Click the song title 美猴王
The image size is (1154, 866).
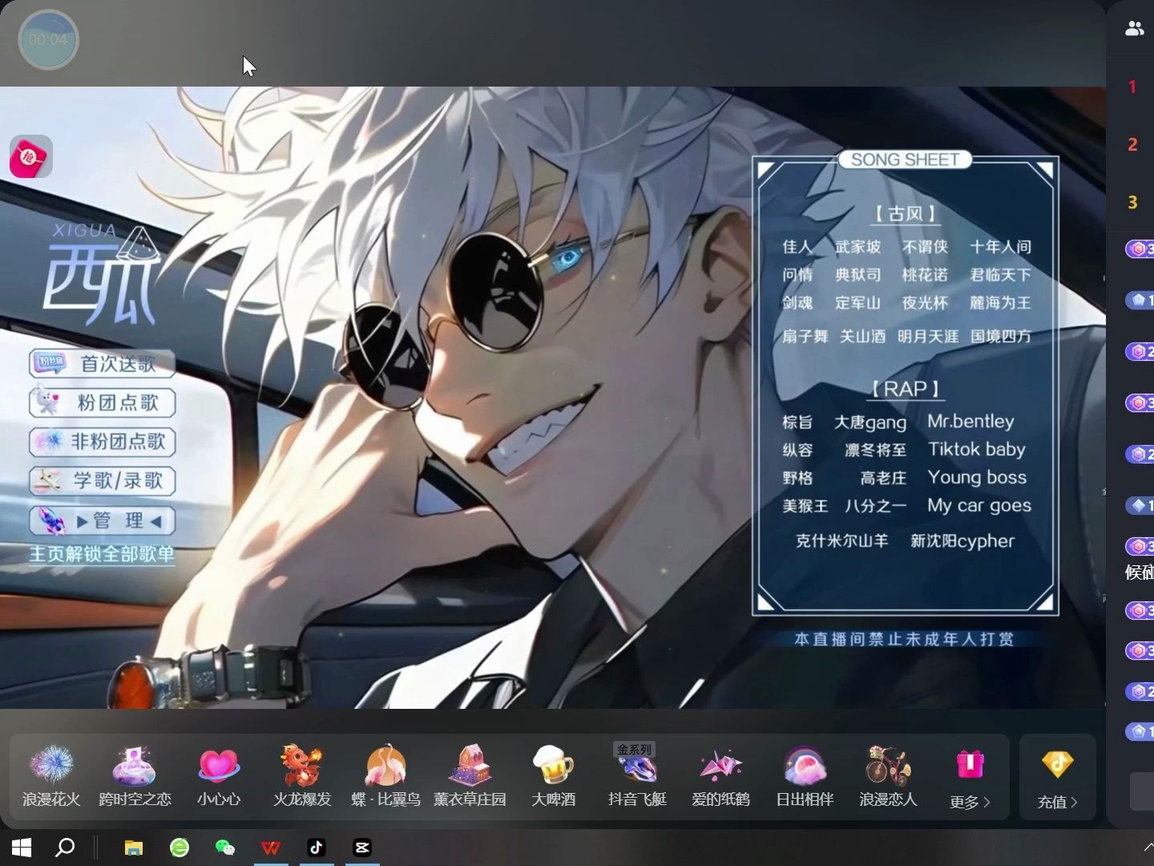tap(805, 506)
